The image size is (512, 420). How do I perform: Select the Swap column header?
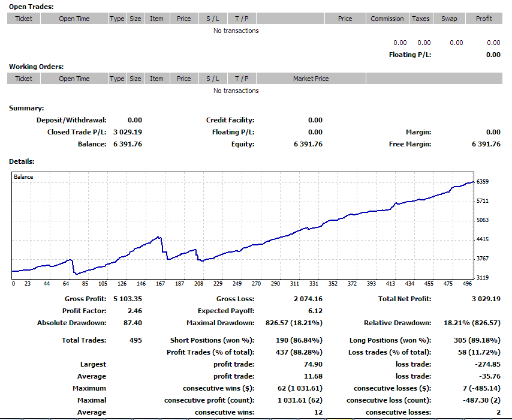[x=449, y=19]
